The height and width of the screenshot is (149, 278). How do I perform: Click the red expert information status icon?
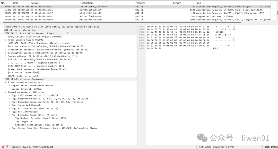(3, 147)
